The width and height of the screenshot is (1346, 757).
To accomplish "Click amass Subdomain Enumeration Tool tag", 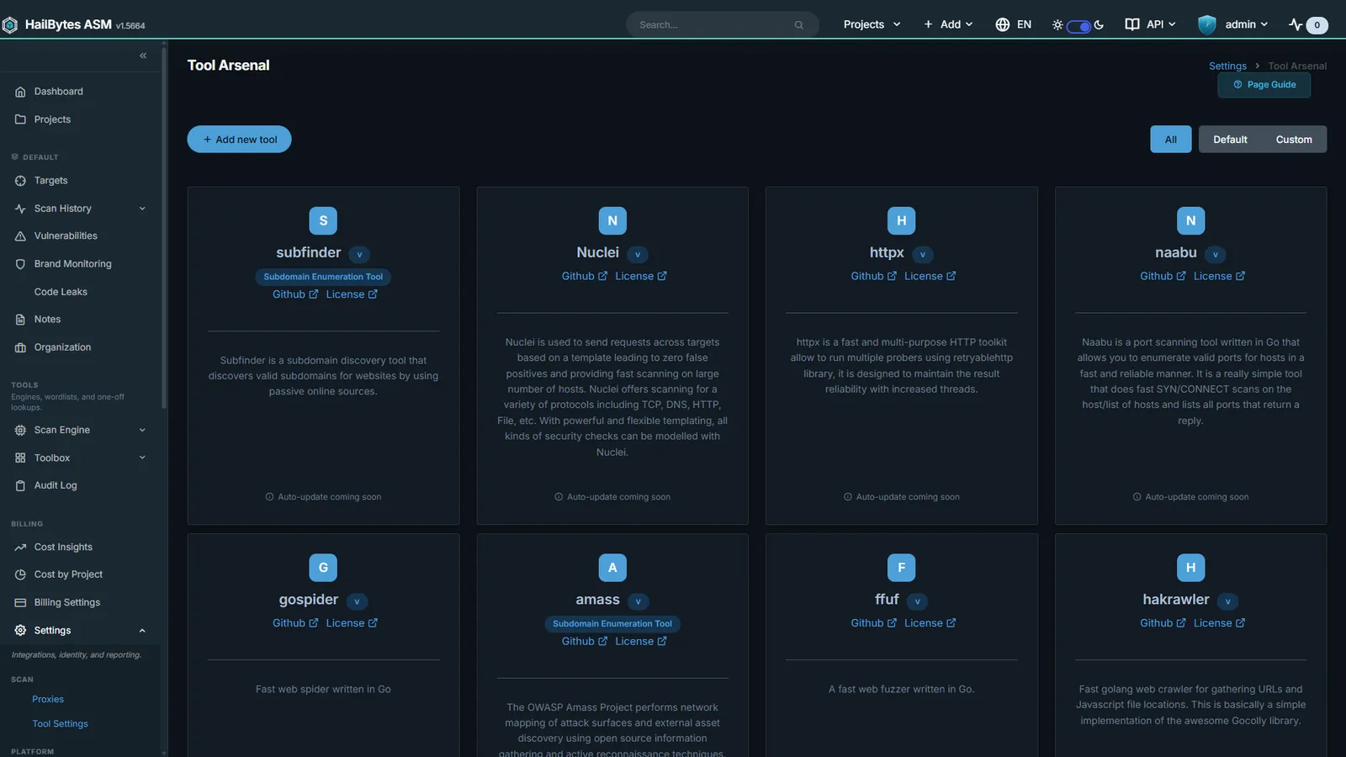I will coord(612,624).
